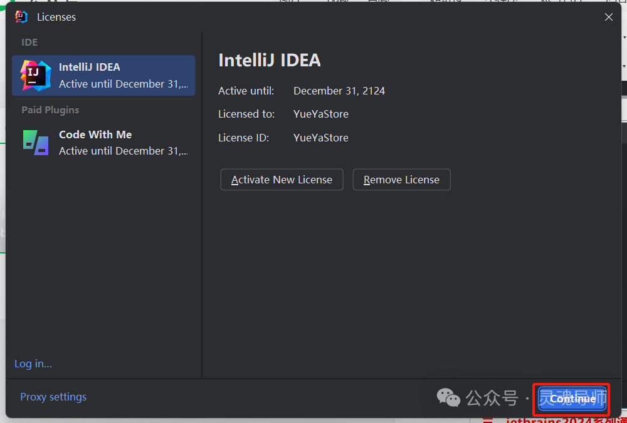Select the IntelliJ IDEA name in the license list

(89, 67)
